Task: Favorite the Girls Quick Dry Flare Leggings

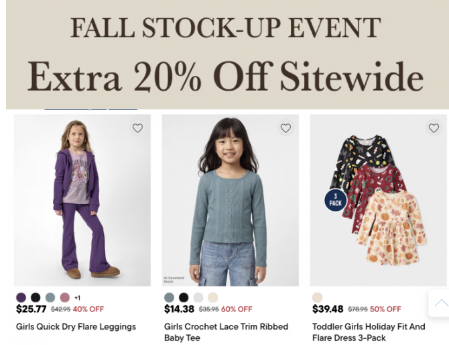Action: click(138, 128)
